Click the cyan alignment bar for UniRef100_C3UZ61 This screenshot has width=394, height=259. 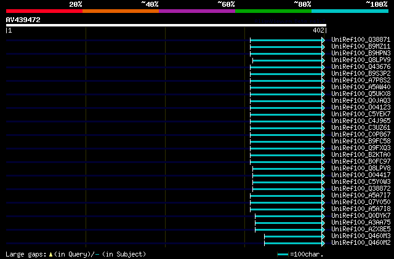(287, 129)
